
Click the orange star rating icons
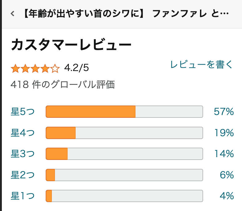coord(35,68)
